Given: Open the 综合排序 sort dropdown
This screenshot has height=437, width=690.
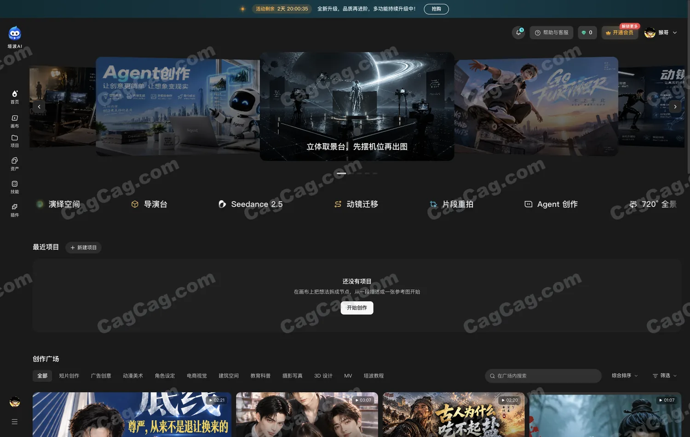Looking at the screenshot, I should (625, 376).
